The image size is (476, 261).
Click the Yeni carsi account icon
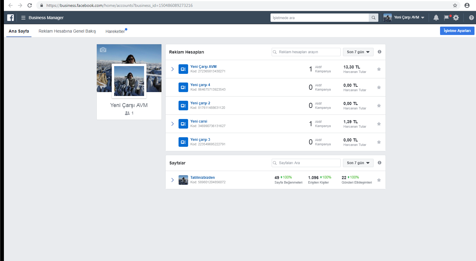183,124
